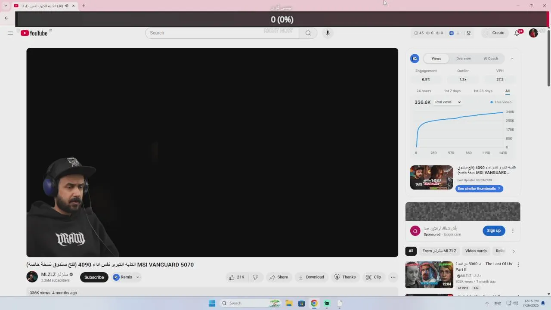Viewport: 551px width, 310px height.
Task: Open more actions ellipsis under video
Action: [393, 277]
